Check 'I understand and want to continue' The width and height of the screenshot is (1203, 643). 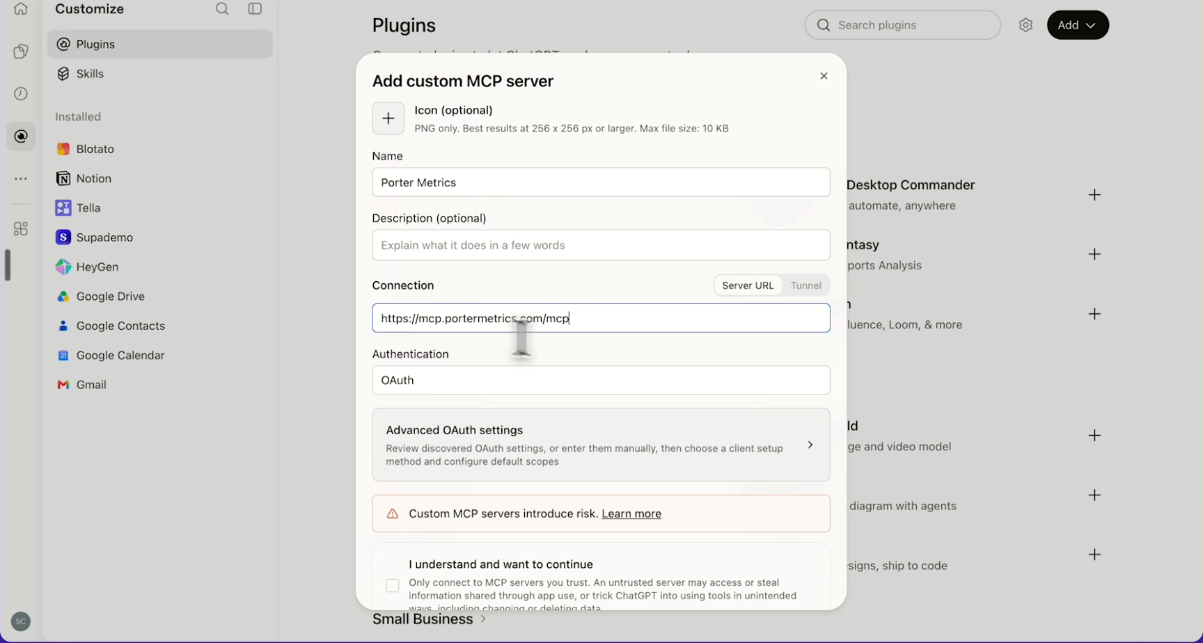click(x=393, y=586)
